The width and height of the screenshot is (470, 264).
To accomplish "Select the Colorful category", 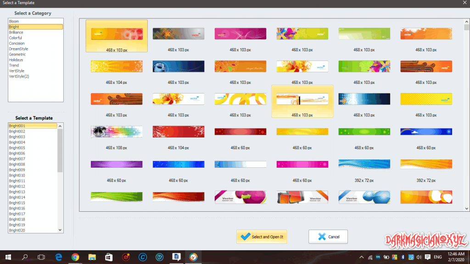I will pyautogui.click(x=15, y=38).
